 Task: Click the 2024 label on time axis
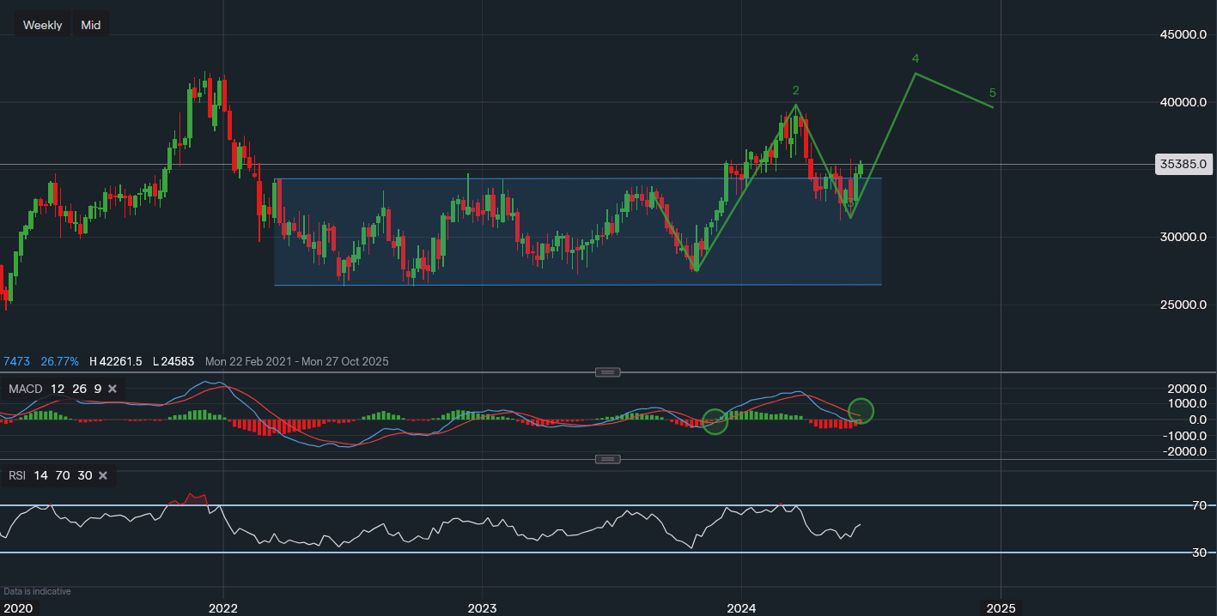(741, 608)
